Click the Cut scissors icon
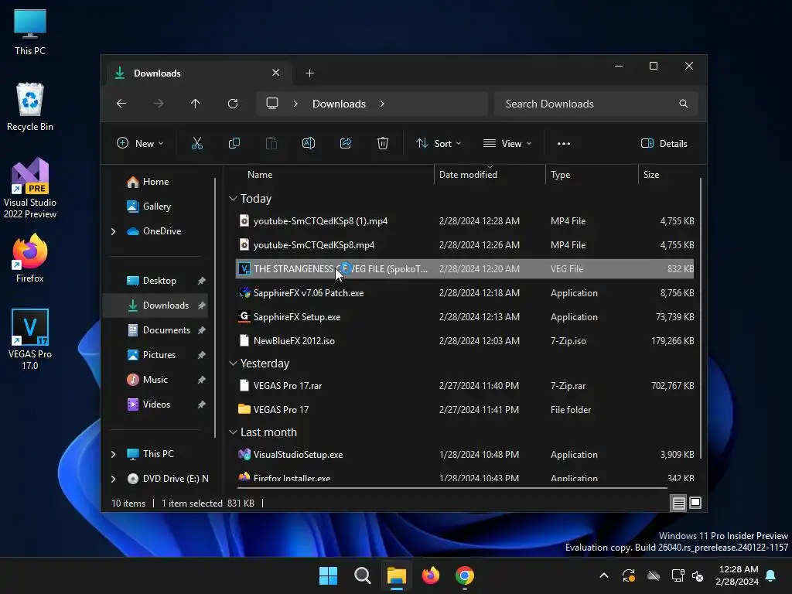This screenshot has height=594, width=792. click(x=197, y=143)
